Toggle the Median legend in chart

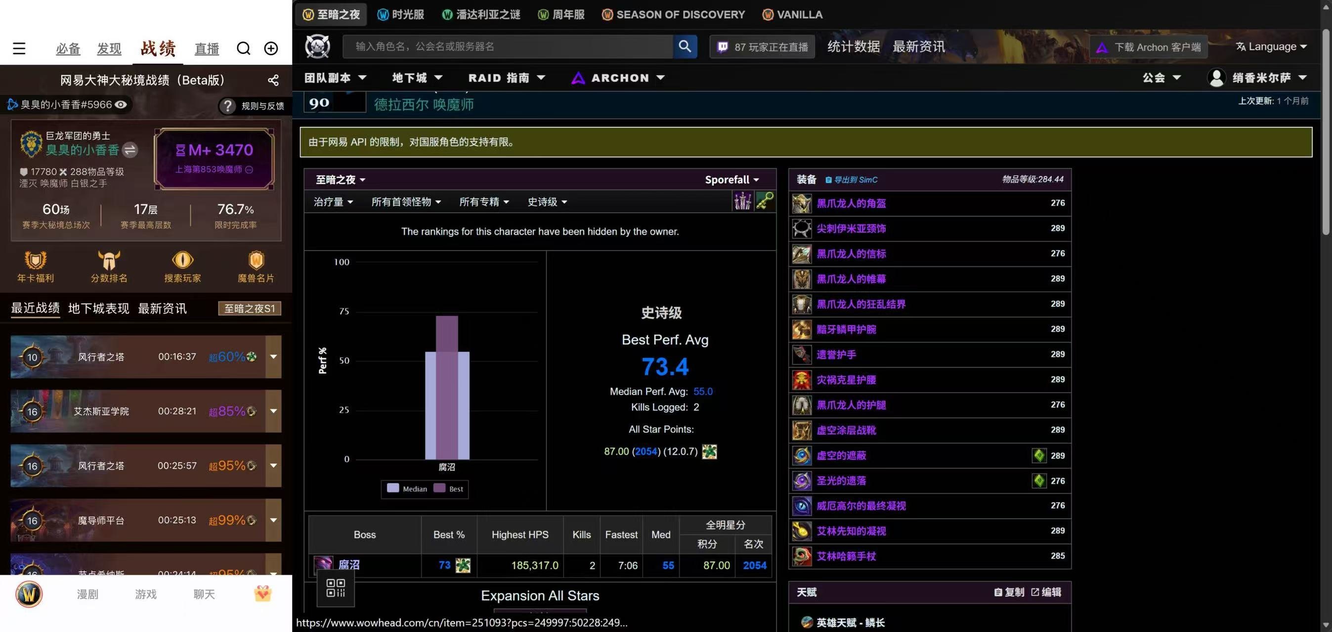click(407, 488)
